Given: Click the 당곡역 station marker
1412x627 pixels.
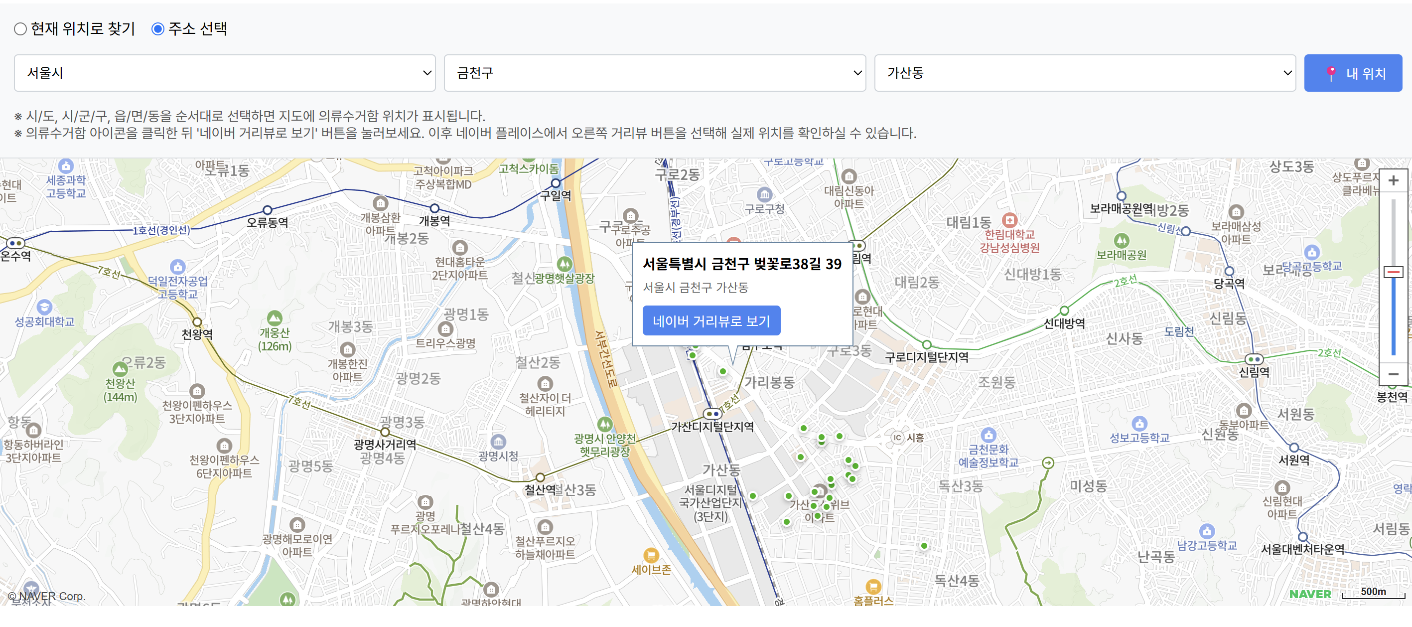Looking at the screenshot, I should coord(1230,271).
